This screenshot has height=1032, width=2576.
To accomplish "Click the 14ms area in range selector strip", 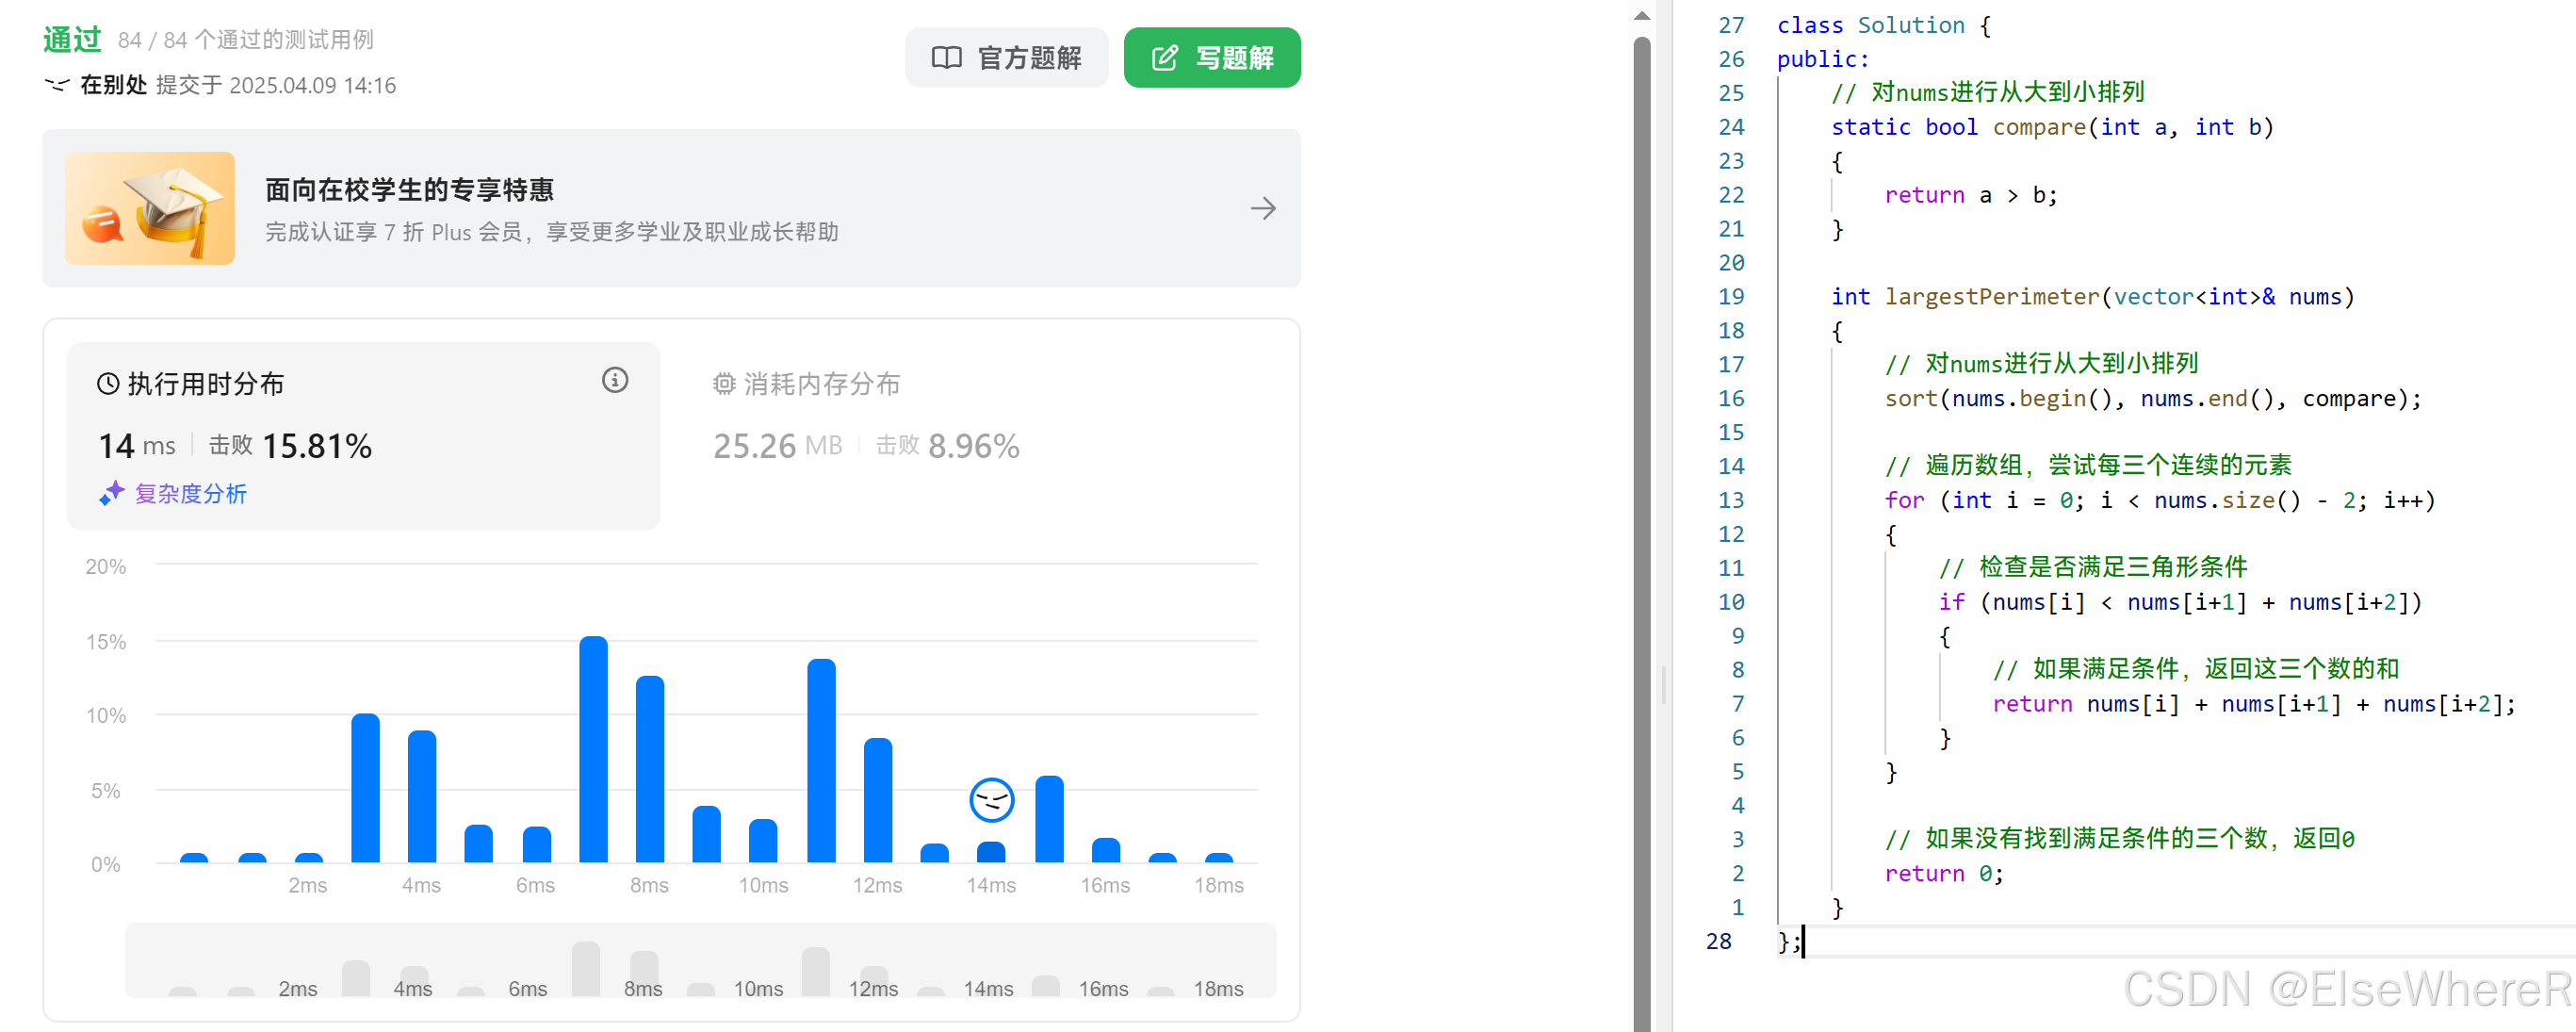I will click(x=987, y=987).
